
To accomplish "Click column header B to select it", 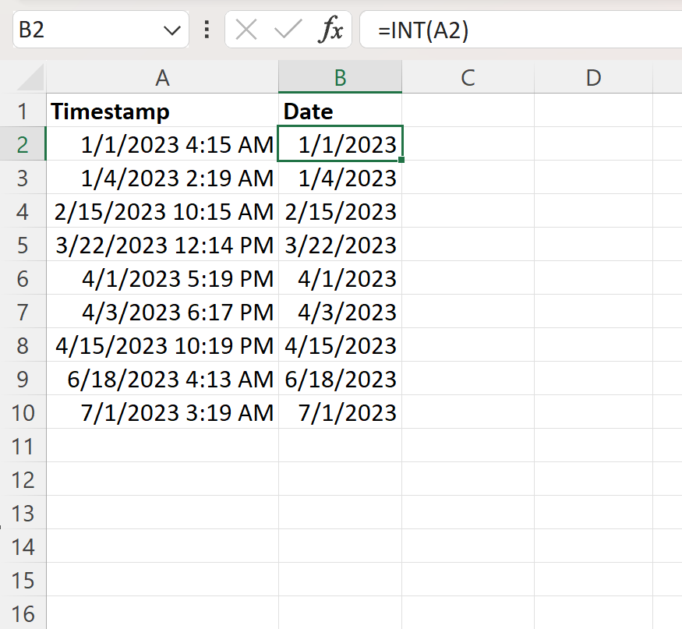I will pos(340,78).
